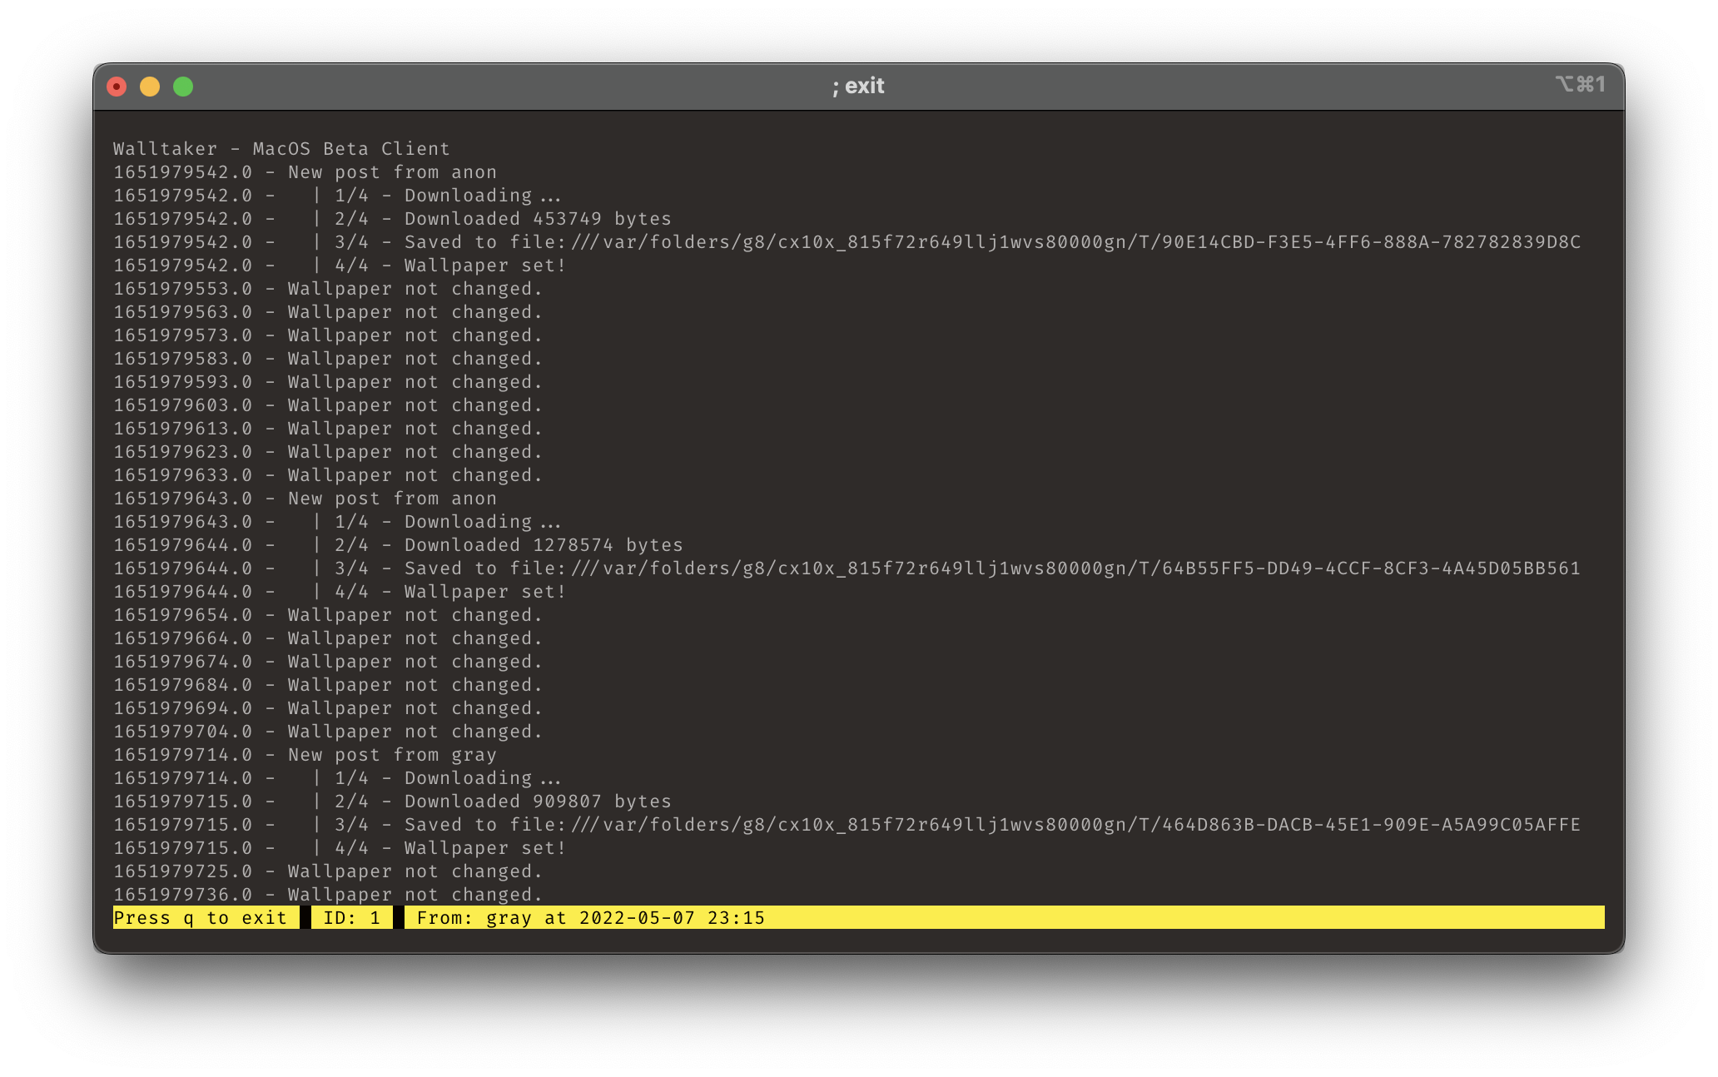1718x1077 pixels.
Task: Click the 'New post from gray' log line
Action: [391, 755]
